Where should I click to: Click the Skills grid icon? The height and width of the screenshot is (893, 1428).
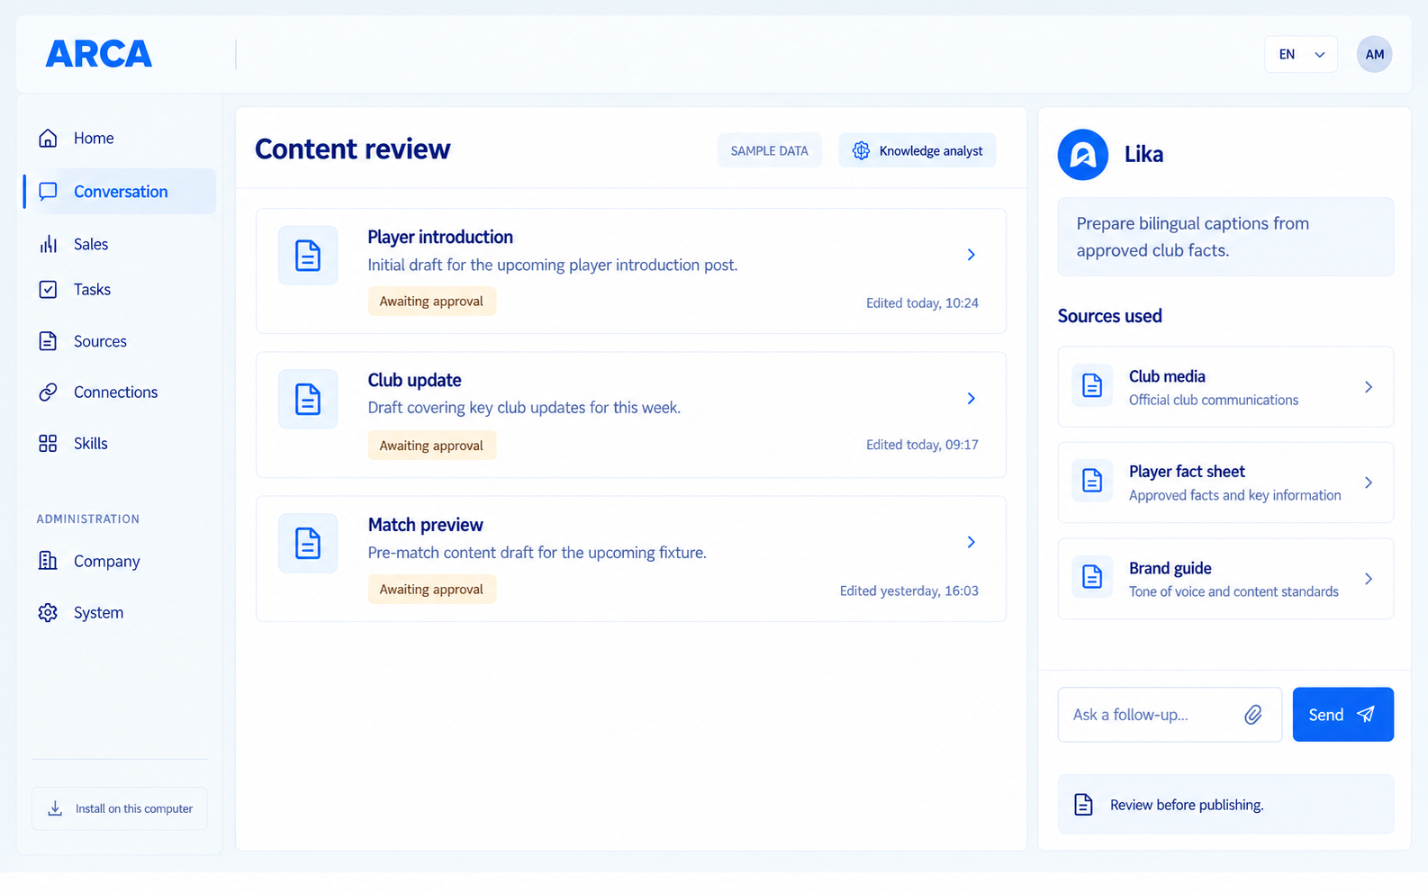click(x=48, y=443)
